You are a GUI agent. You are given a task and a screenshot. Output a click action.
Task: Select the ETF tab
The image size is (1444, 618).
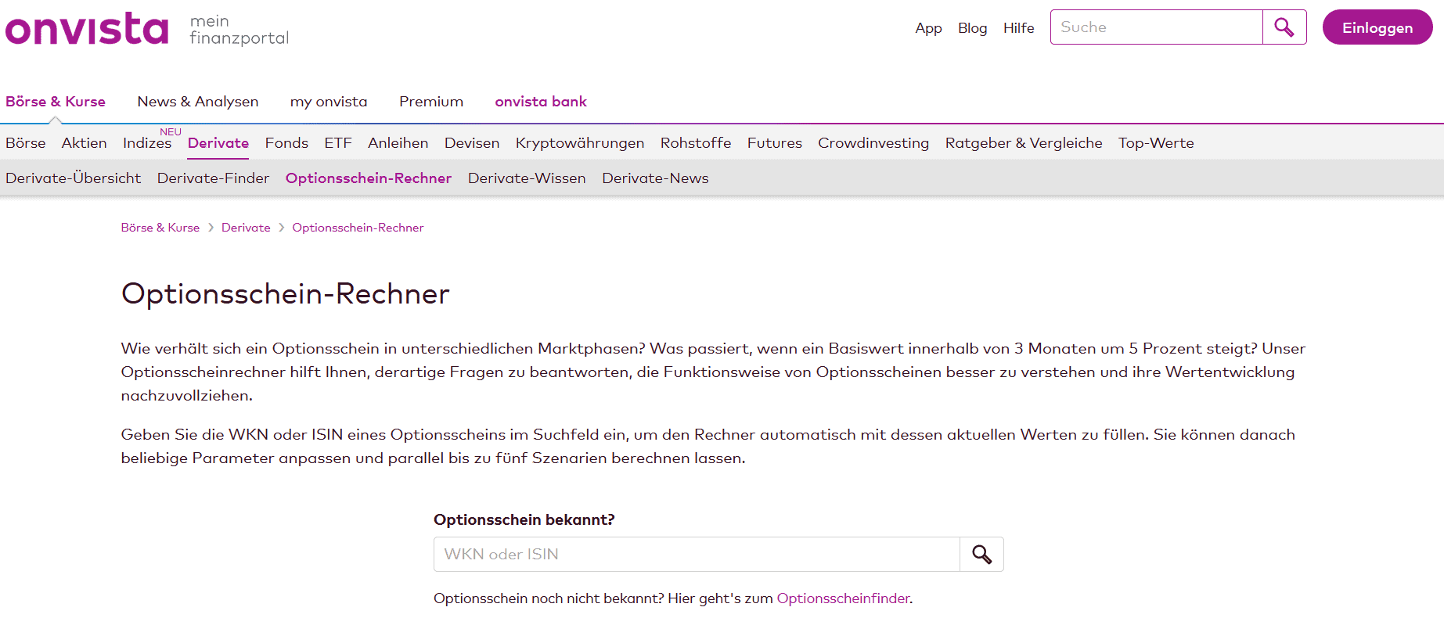(x=338, y=143)
